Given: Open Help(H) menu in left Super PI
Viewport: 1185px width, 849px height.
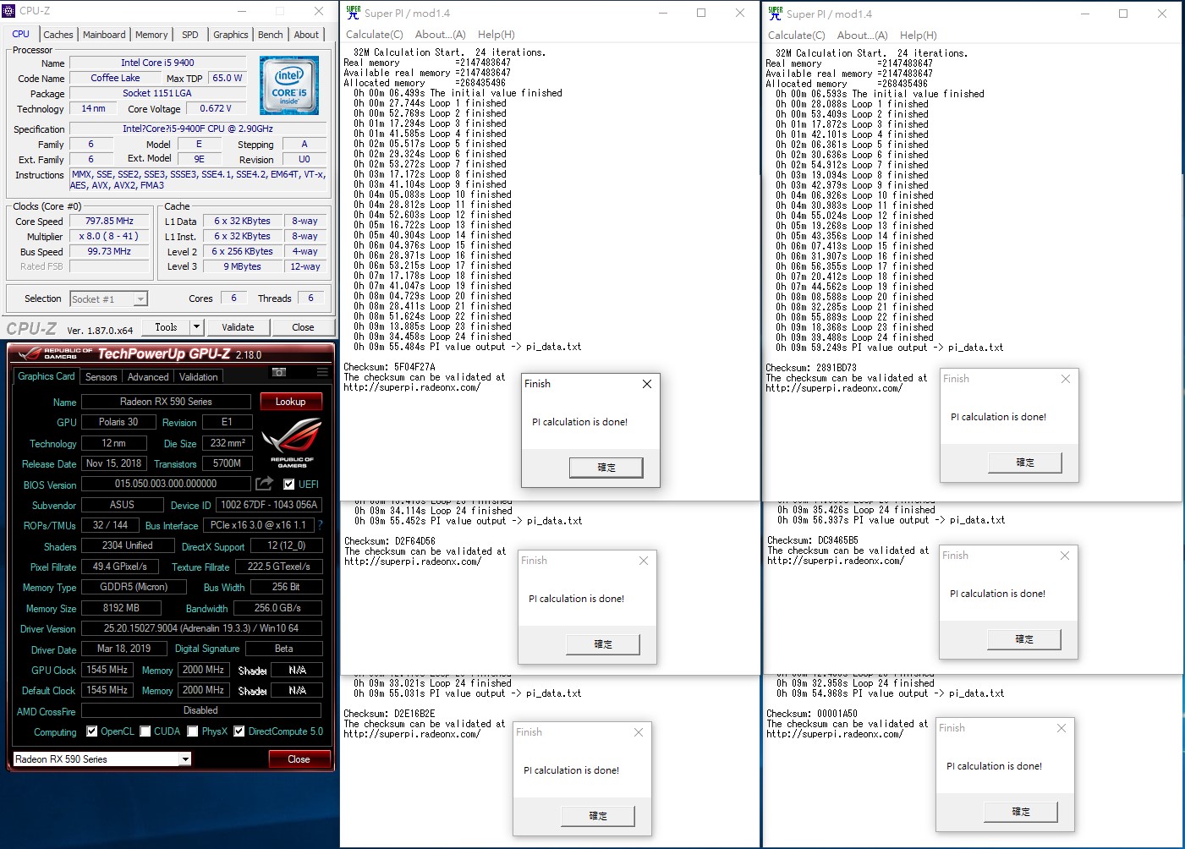Looking at the screenshot, I should coord(496,35).
